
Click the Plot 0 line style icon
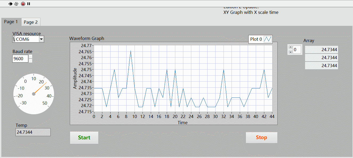pos(267,39)
